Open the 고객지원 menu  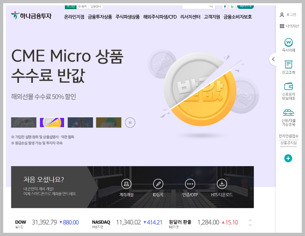click(212, 17)
